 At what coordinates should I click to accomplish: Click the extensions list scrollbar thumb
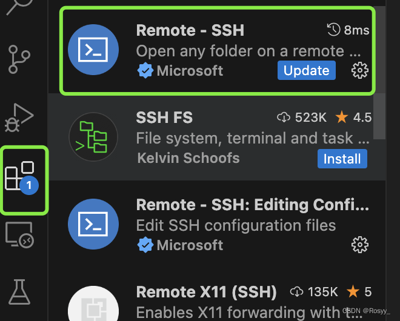379,73
